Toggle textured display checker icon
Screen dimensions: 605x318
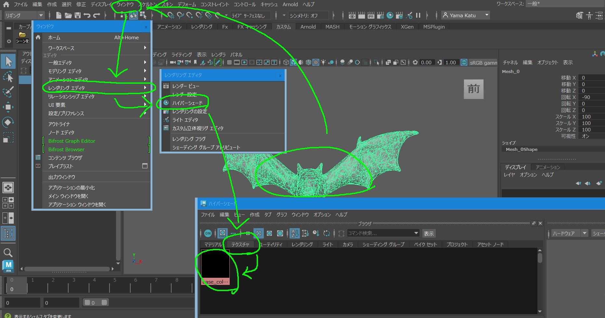click(315, 62)
